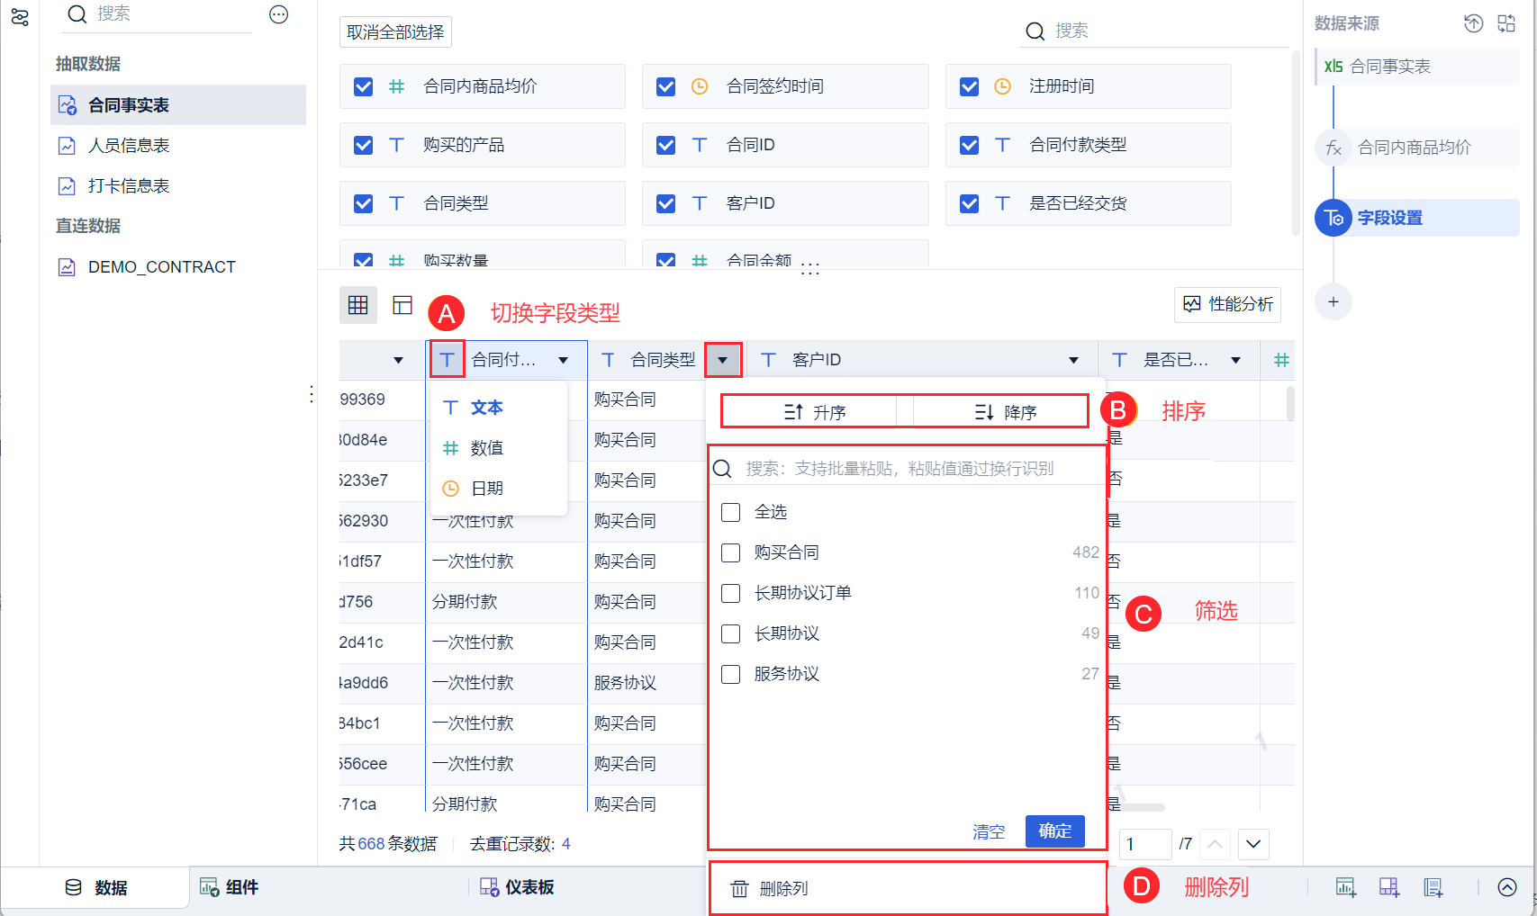1537x916 pixels.
Task: Switch to the 组件 tab
Action: click(x=230, y=888)
